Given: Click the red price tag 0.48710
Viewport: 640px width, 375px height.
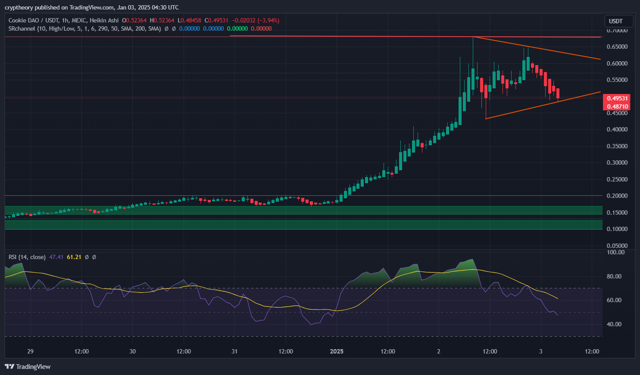Looking at the screenshot, I should (x=617, y=106).
